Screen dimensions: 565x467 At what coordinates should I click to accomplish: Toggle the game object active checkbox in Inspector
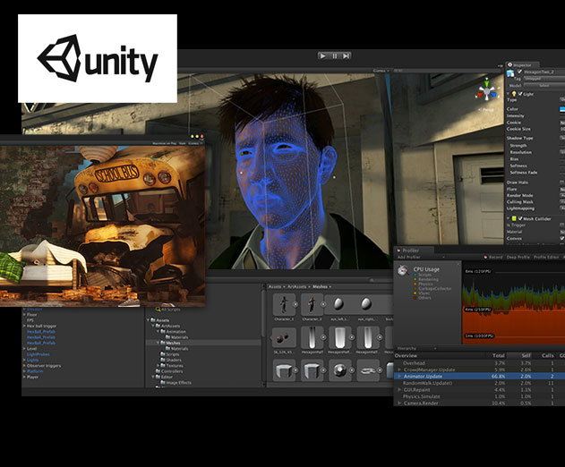pos(519,72)
